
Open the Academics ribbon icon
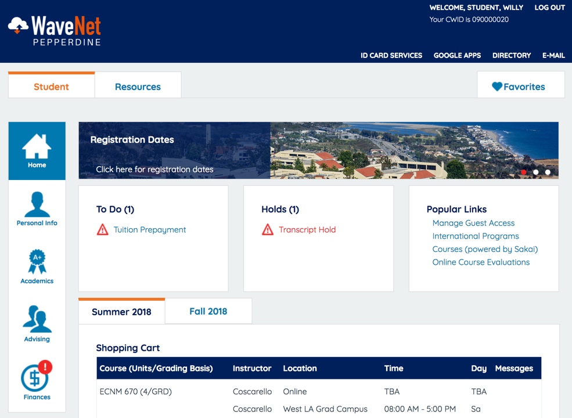[x=37, y=262]
